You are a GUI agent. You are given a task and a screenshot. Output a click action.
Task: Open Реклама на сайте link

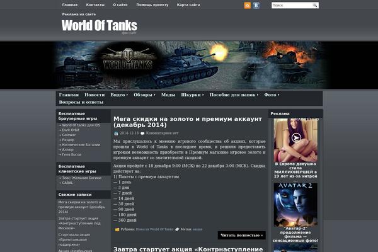[79, 14]
